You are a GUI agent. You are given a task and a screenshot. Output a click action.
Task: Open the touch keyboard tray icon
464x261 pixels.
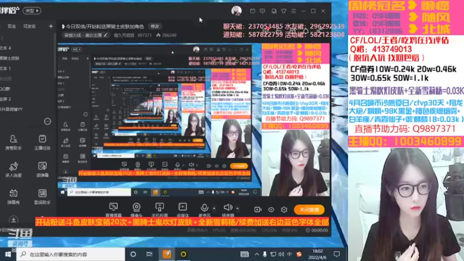[x=244, y=254]
